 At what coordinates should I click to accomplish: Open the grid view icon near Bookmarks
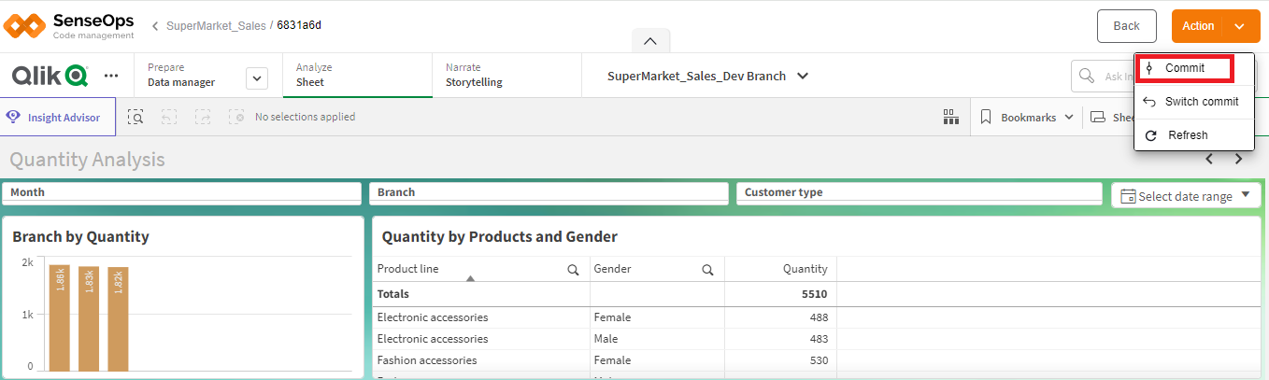[x=951, y=117]
